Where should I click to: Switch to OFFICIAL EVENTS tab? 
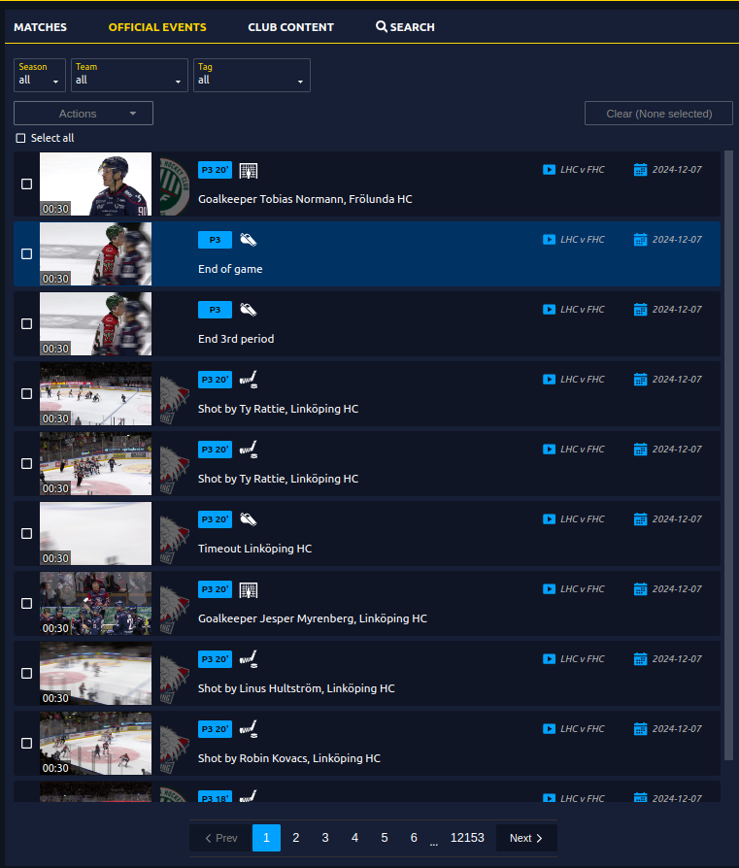pos(157,27)
